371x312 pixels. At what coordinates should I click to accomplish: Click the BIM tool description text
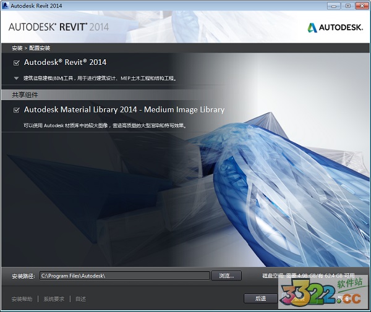[x=100, y=78]
